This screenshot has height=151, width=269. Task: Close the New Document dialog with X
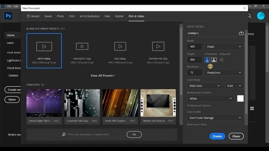[x=245, y=8]
